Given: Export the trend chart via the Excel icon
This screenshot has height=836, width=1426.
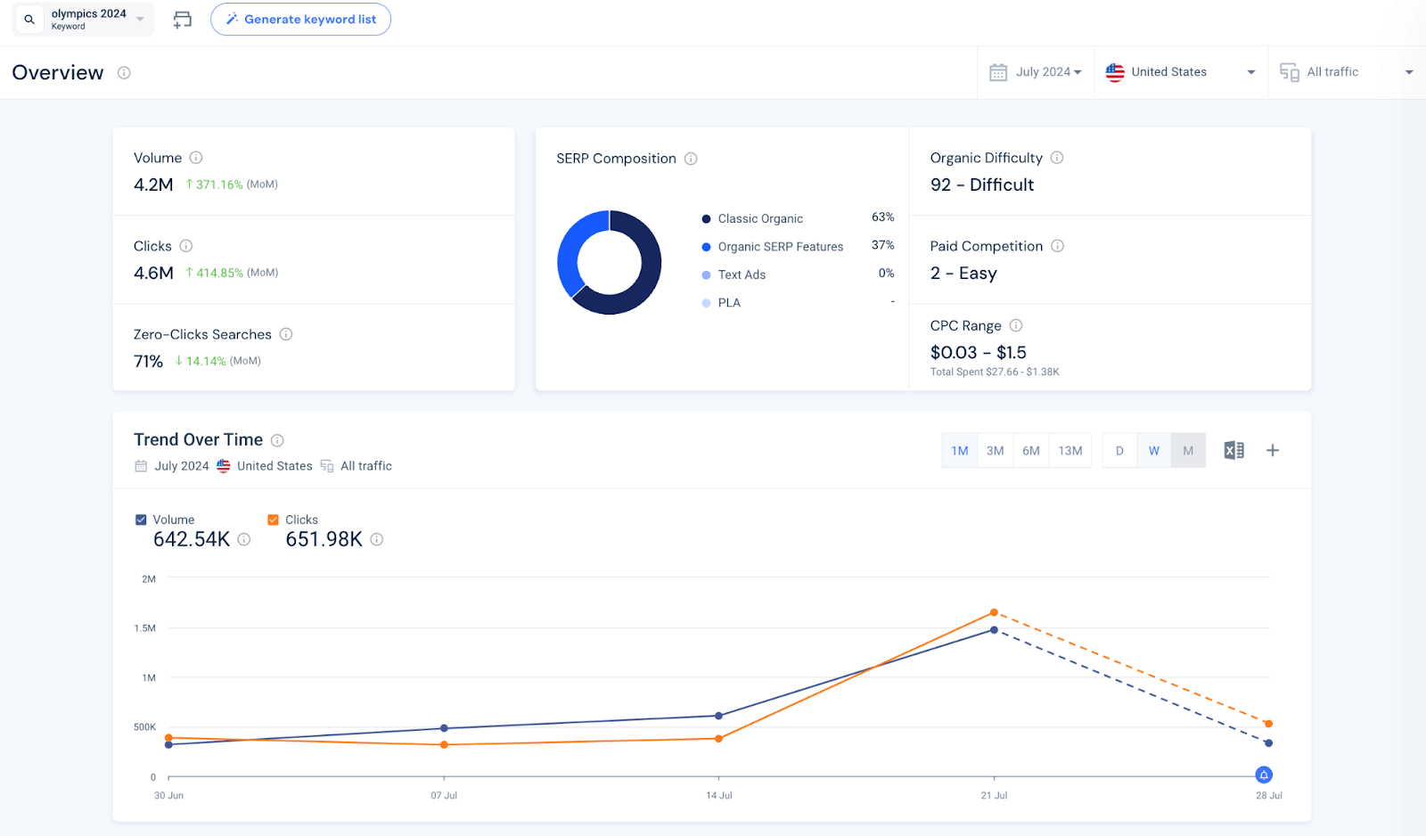Looking at the screenshot, I should (1233, 450).
